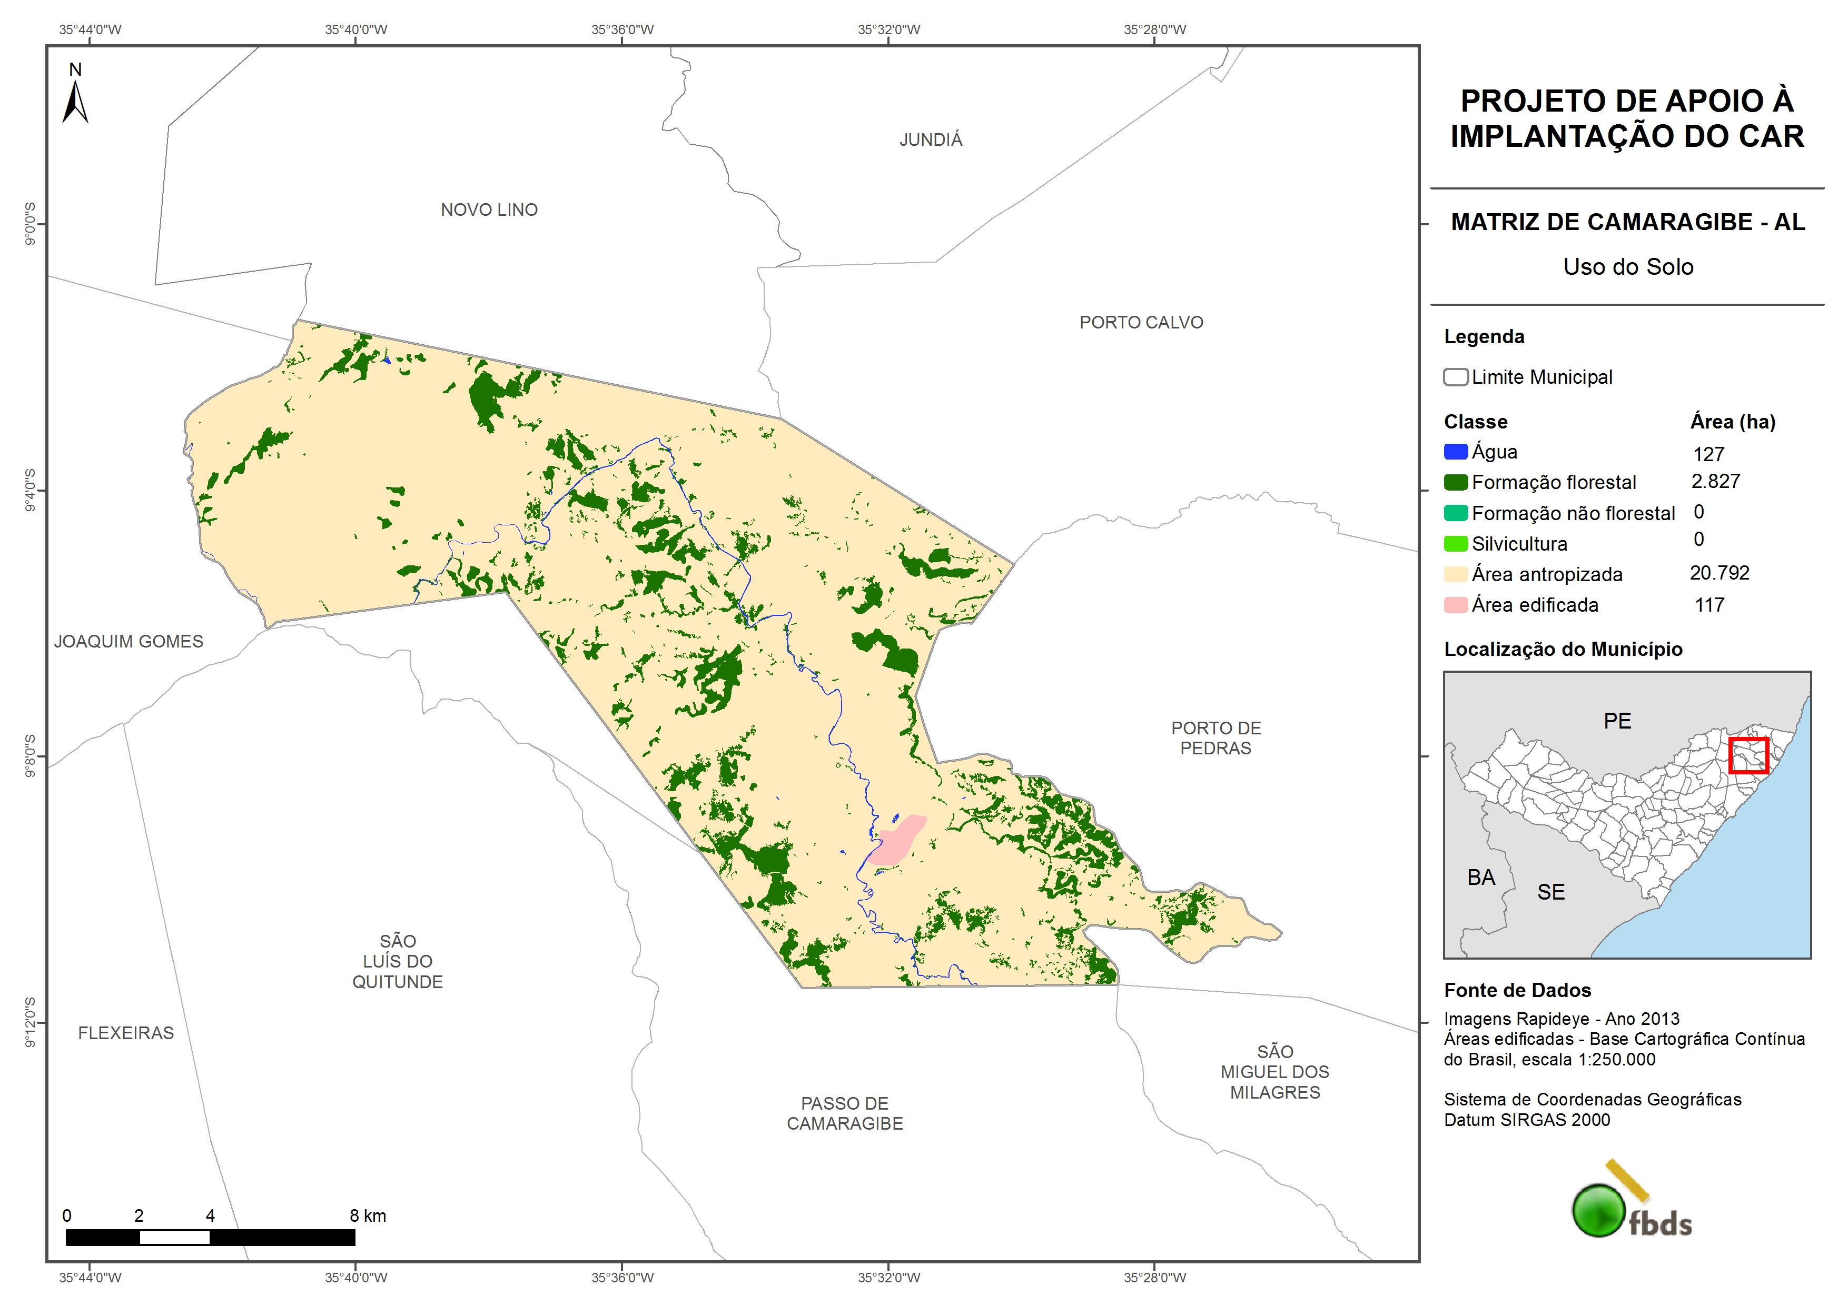This screenshot has width=1848, height=1306.
Task: Click the Formação florestal dark green swatch
Action: (x=1455, y=482)
